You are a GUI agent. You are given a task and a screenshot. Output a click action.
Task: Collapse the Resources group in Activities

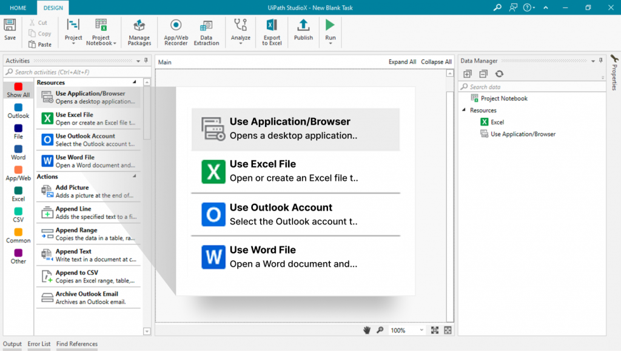(135, 82)
